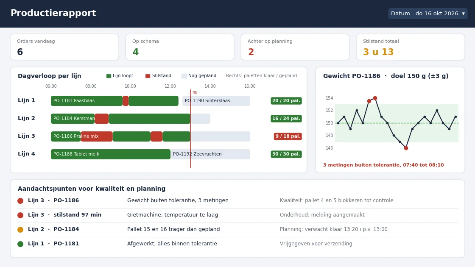Click '3 metingen buiten tolerantie, 07:40 tot 08:10'

point(383,165)
